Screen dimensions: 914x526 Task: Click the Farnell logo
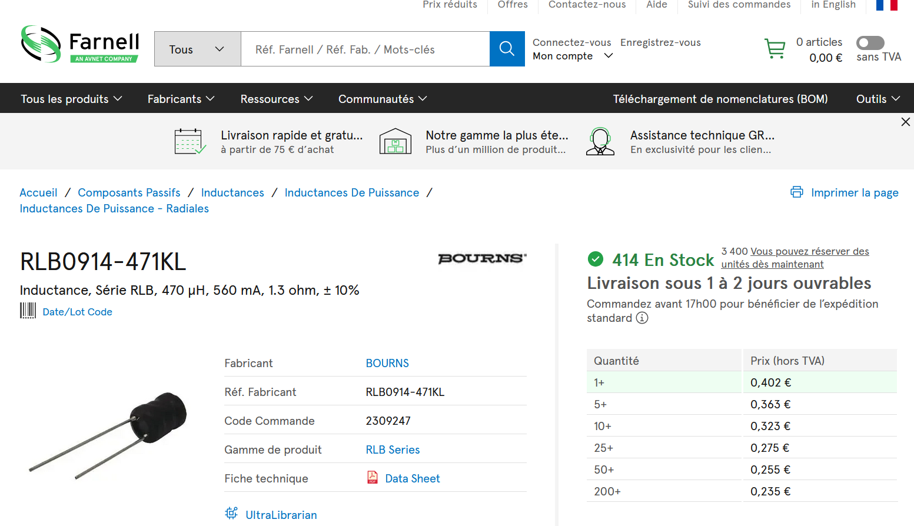click(x=80, y=44)
